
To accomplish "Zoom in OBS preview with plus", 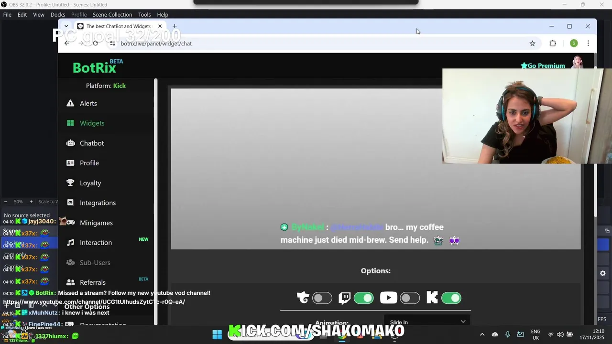I will pyautogui.click(x=31, y=202).
